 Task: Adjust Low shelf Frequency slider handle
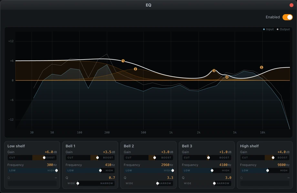click(56, 170)
